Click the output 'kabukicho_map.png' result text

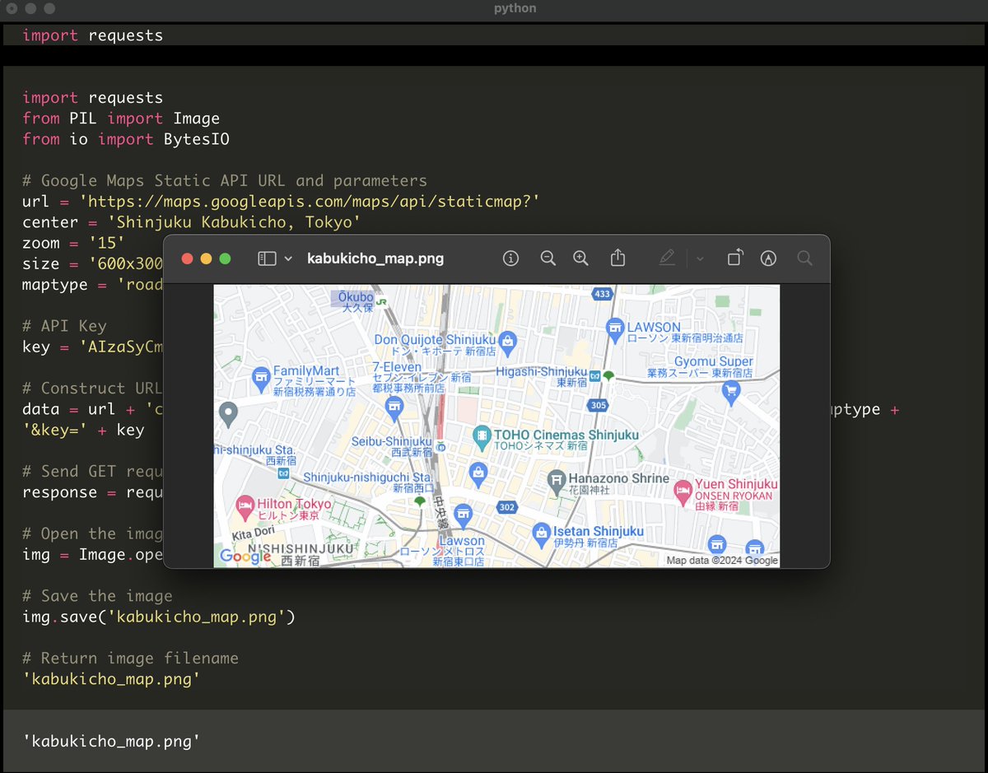[112, 741]
